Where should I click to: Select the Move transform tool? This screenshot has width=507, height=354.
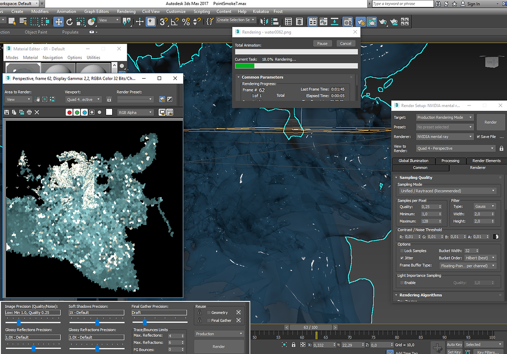pyautogui.click(x=58, y=22)
